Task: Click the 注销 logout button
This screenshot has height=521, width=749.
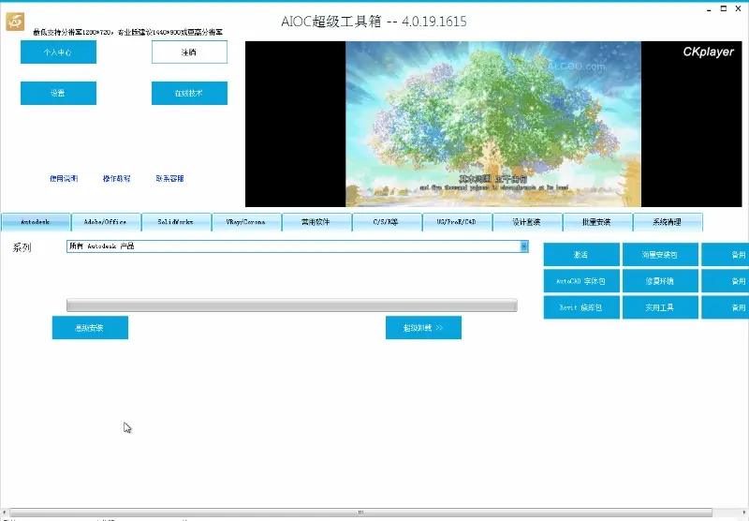Action: click(189, 52)
